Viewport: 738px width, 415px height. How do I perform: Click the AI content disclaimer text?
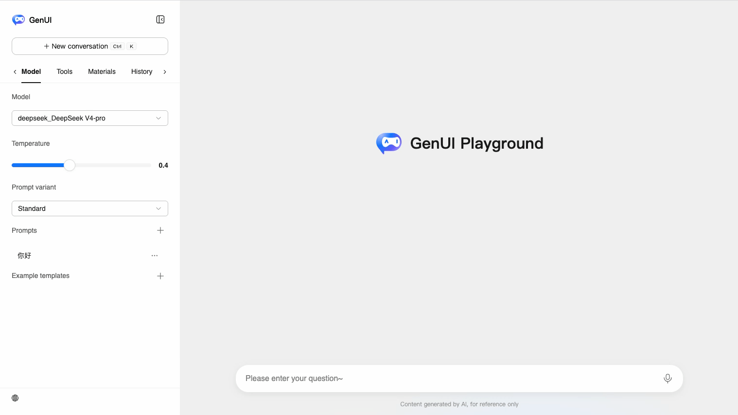459,404
